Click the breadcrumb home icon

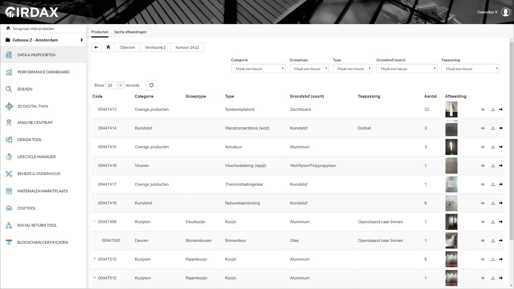108,47
